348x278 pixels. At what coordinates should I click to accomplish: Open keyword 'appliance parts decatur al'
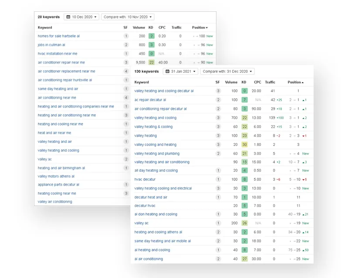tap(58, 184)
